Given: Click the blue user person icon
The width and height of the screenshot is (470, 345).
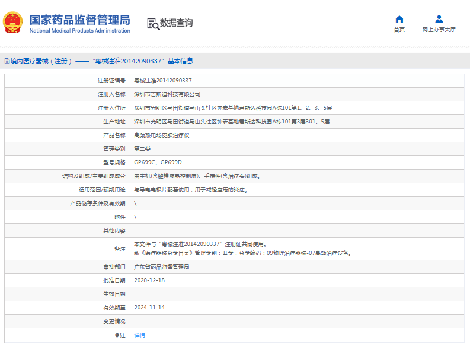Looking at the screenshot, I should (x=439, y=19).
